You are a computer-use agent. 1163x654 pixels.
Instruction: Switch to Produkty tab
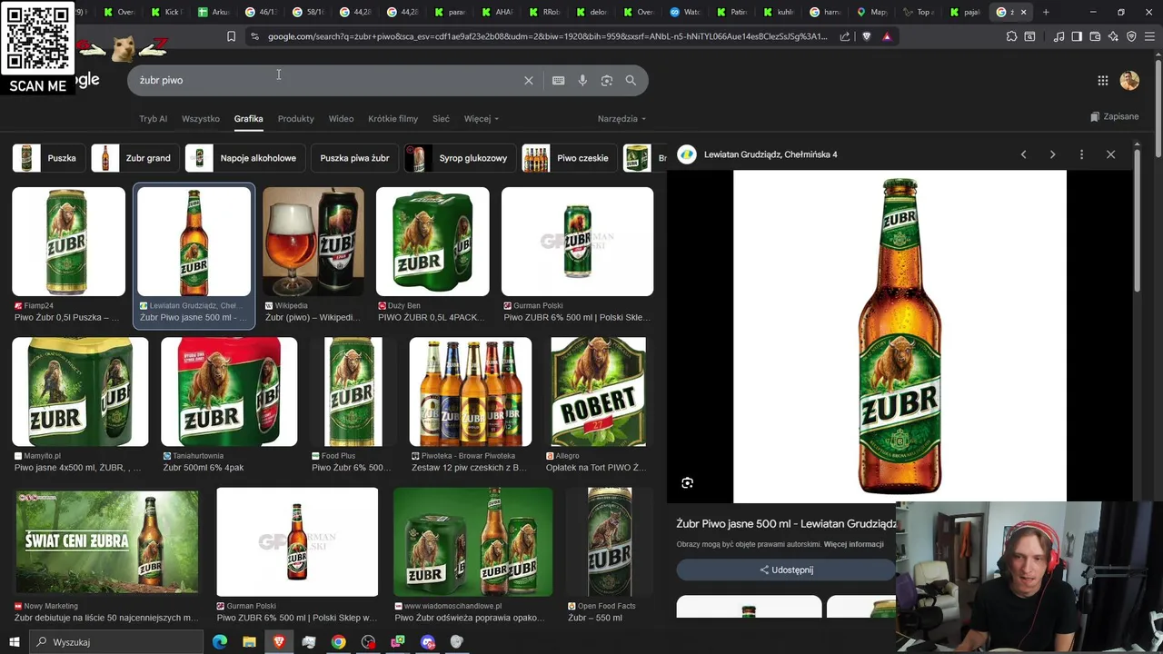(295, 118)
